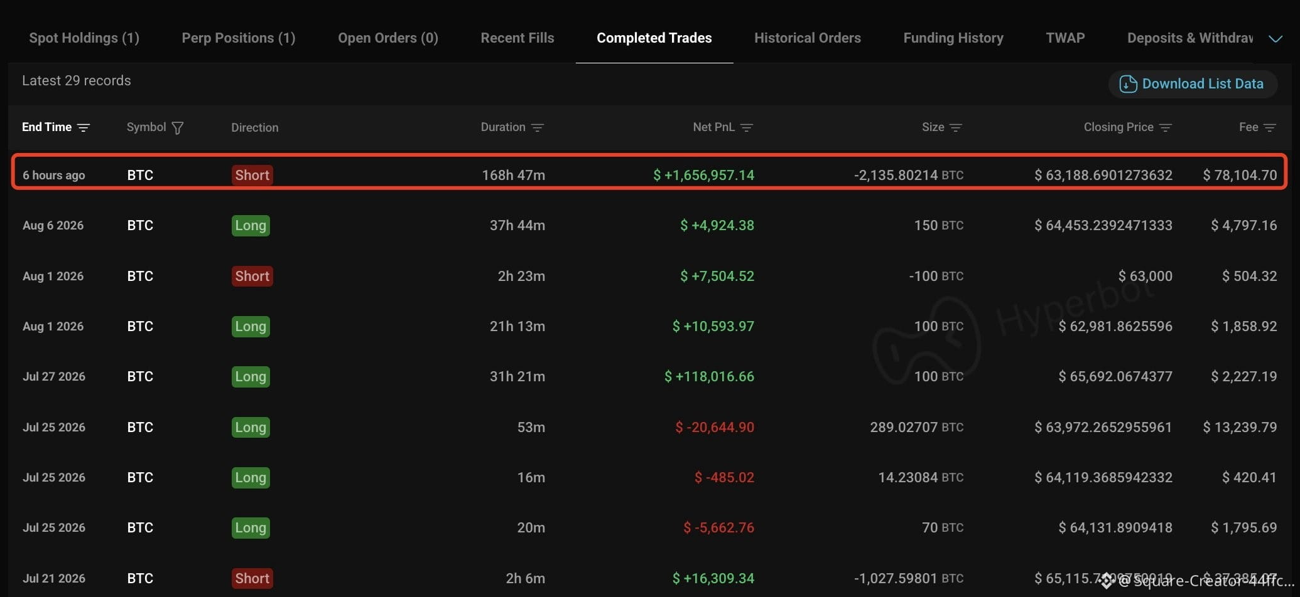
Task: Click closing price $ 63,188.6901273632
Action: (x=1103, y=175)
